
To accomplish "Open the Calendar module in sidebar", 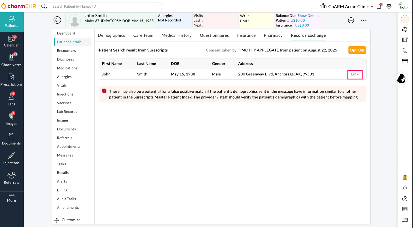I will [x=11, y=41].
